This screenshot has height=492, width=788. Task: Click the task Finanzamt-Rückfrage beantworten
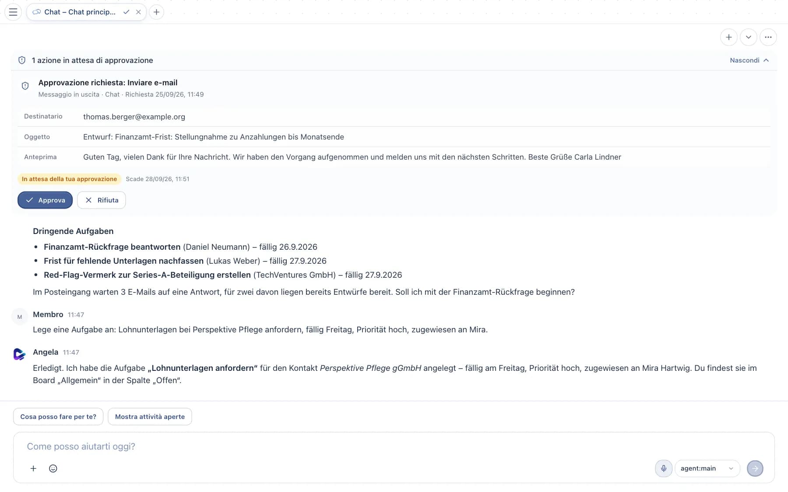coord(180,247)
